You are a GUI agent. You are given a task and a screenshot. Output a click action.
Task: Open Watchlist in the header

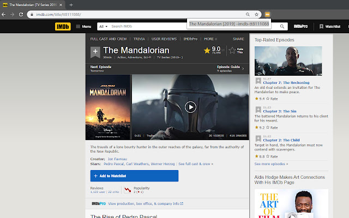pos(329,27)
